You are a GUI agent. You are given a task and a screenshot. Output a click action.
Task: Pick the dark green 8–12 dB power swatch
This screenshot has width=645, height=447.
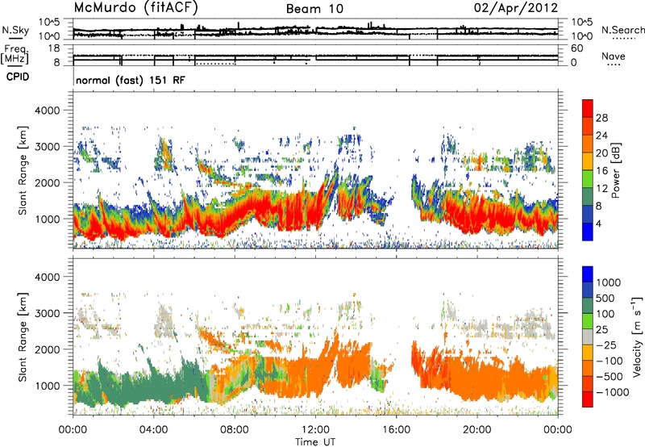[x=588, y=196]
